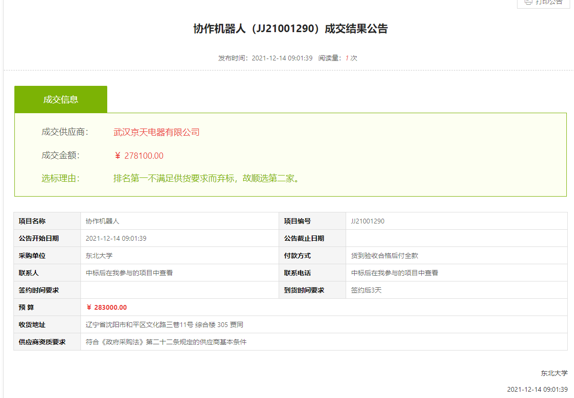This screenshot has height=398, width=574.
Task: Click the 签约时间要求 header cell
Action: 47,290
